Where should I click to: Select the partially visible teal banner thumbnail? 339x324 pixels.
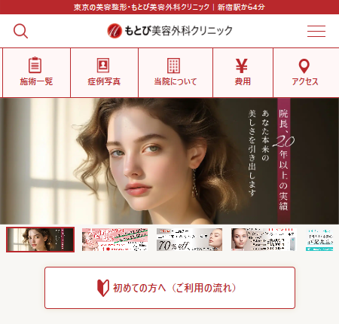click(x=319, y=240)
